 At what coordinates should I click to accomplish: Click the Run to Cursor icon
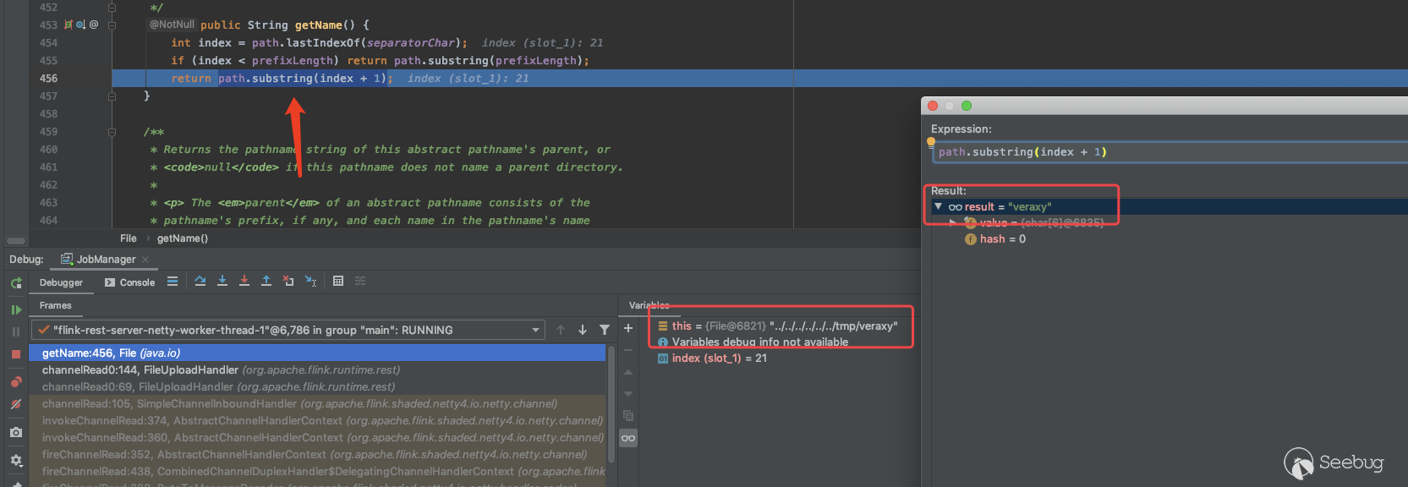coord(310,282)
